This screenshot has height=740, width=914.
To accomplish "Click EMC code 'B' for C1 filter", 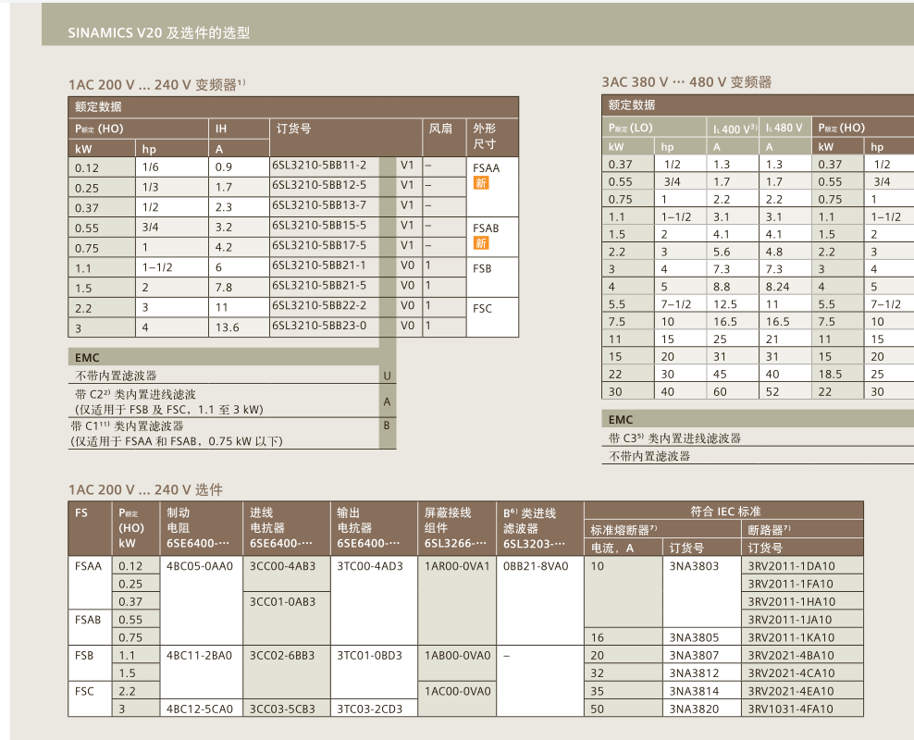I will [x=387, y=425].
